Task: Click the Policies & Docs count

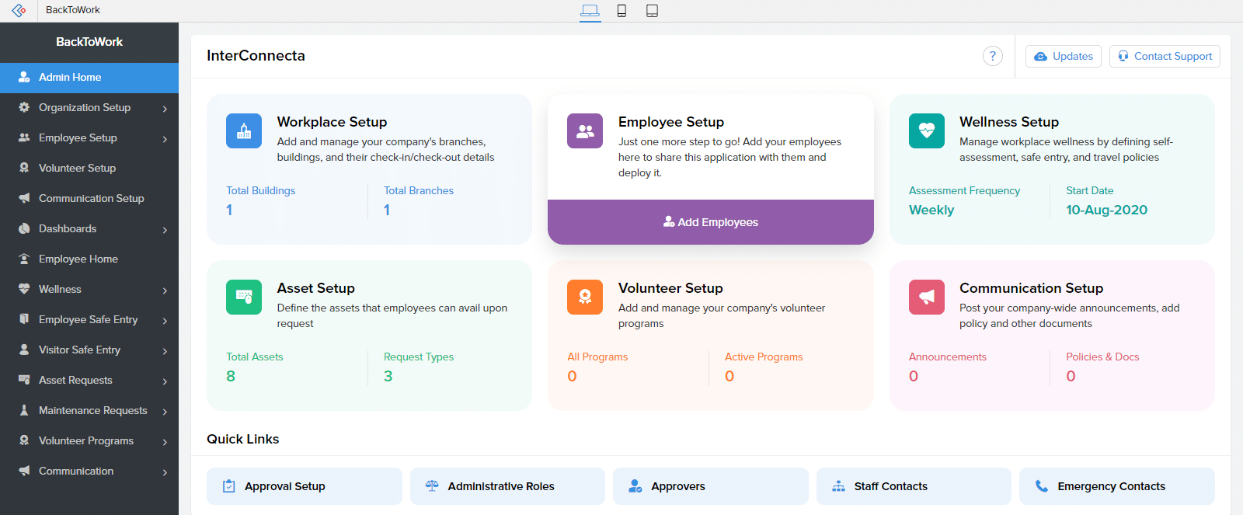Action: pyautogui.click(x=1071, y=376)
